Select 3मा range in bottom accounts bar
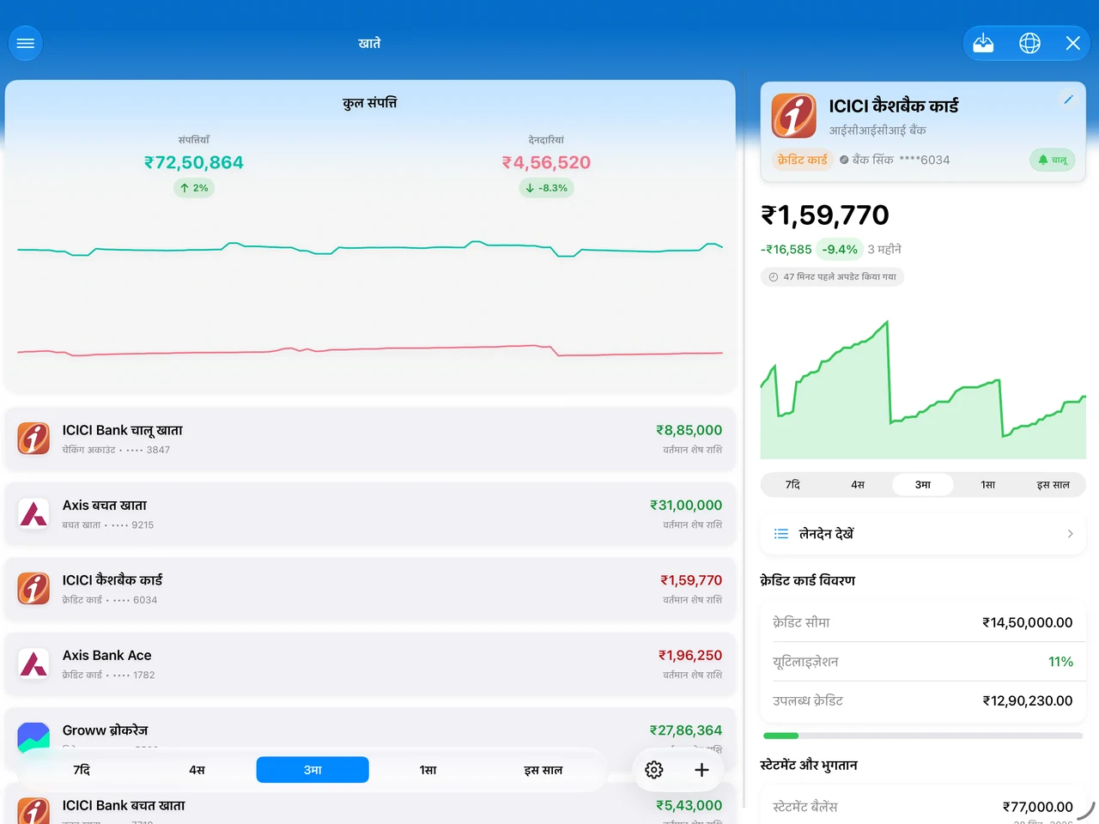The image size is (1099, 824). tap(313, 770)
